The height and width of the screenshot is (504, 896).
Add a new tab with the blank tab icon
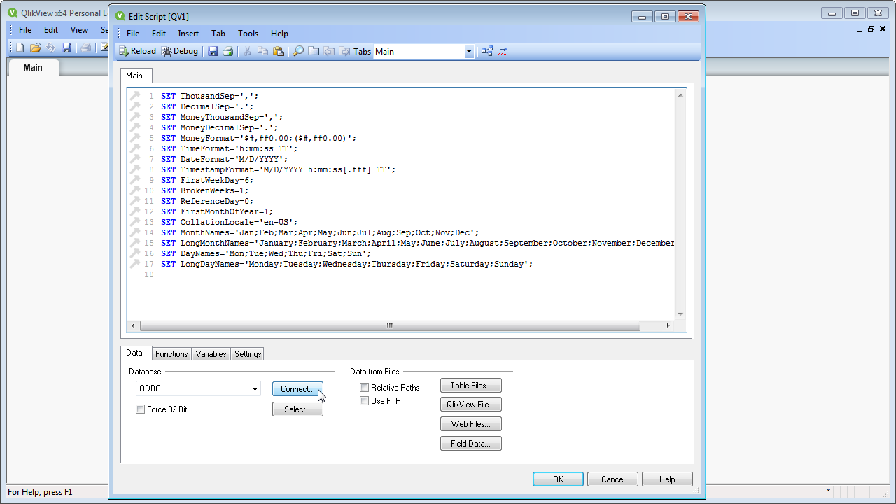(314, 51)
